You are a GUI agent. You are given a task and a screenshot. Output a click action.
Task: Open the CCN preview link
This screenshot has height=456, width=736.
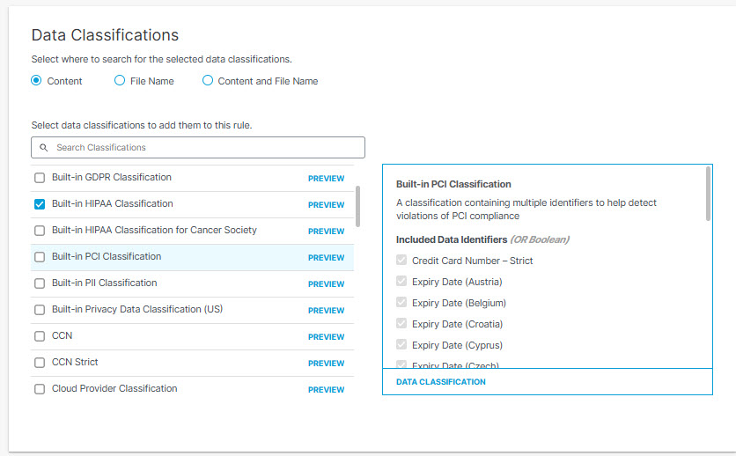pos(327,337)
